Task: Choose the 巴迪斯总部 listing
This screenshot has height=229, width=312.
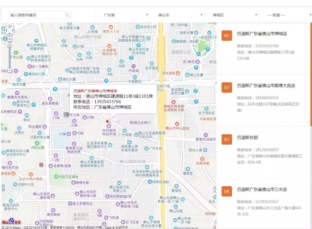Action: point(247,138)
